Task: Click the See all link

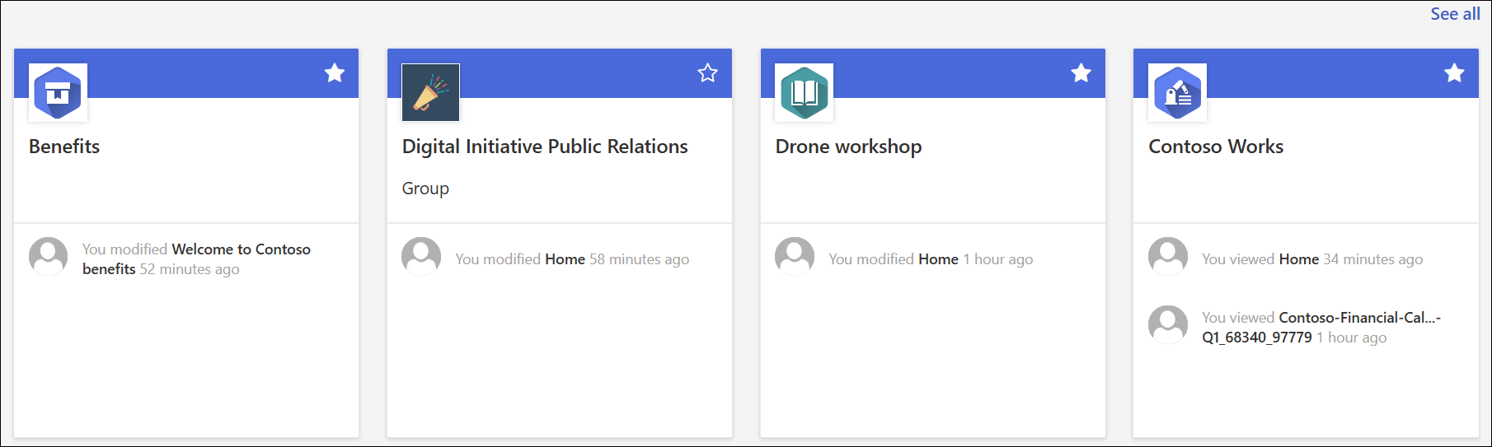Action: 1455,14
